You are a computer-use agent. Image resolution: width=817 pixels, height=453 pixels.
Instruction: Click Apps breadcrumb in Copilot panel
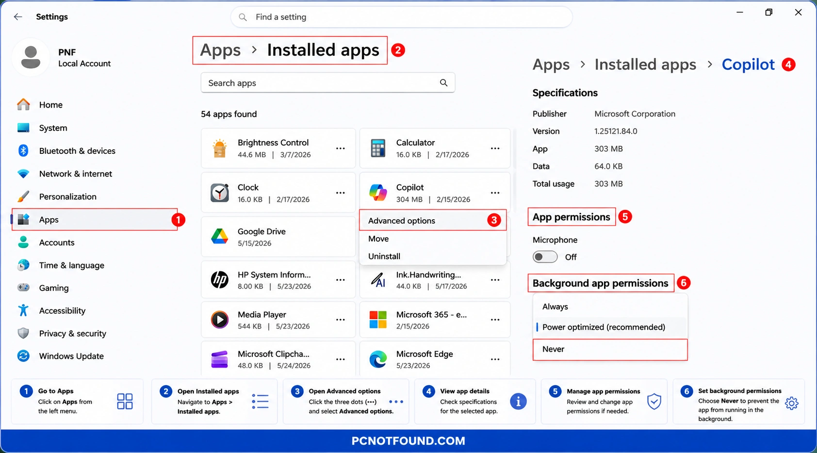click(551, 65)
